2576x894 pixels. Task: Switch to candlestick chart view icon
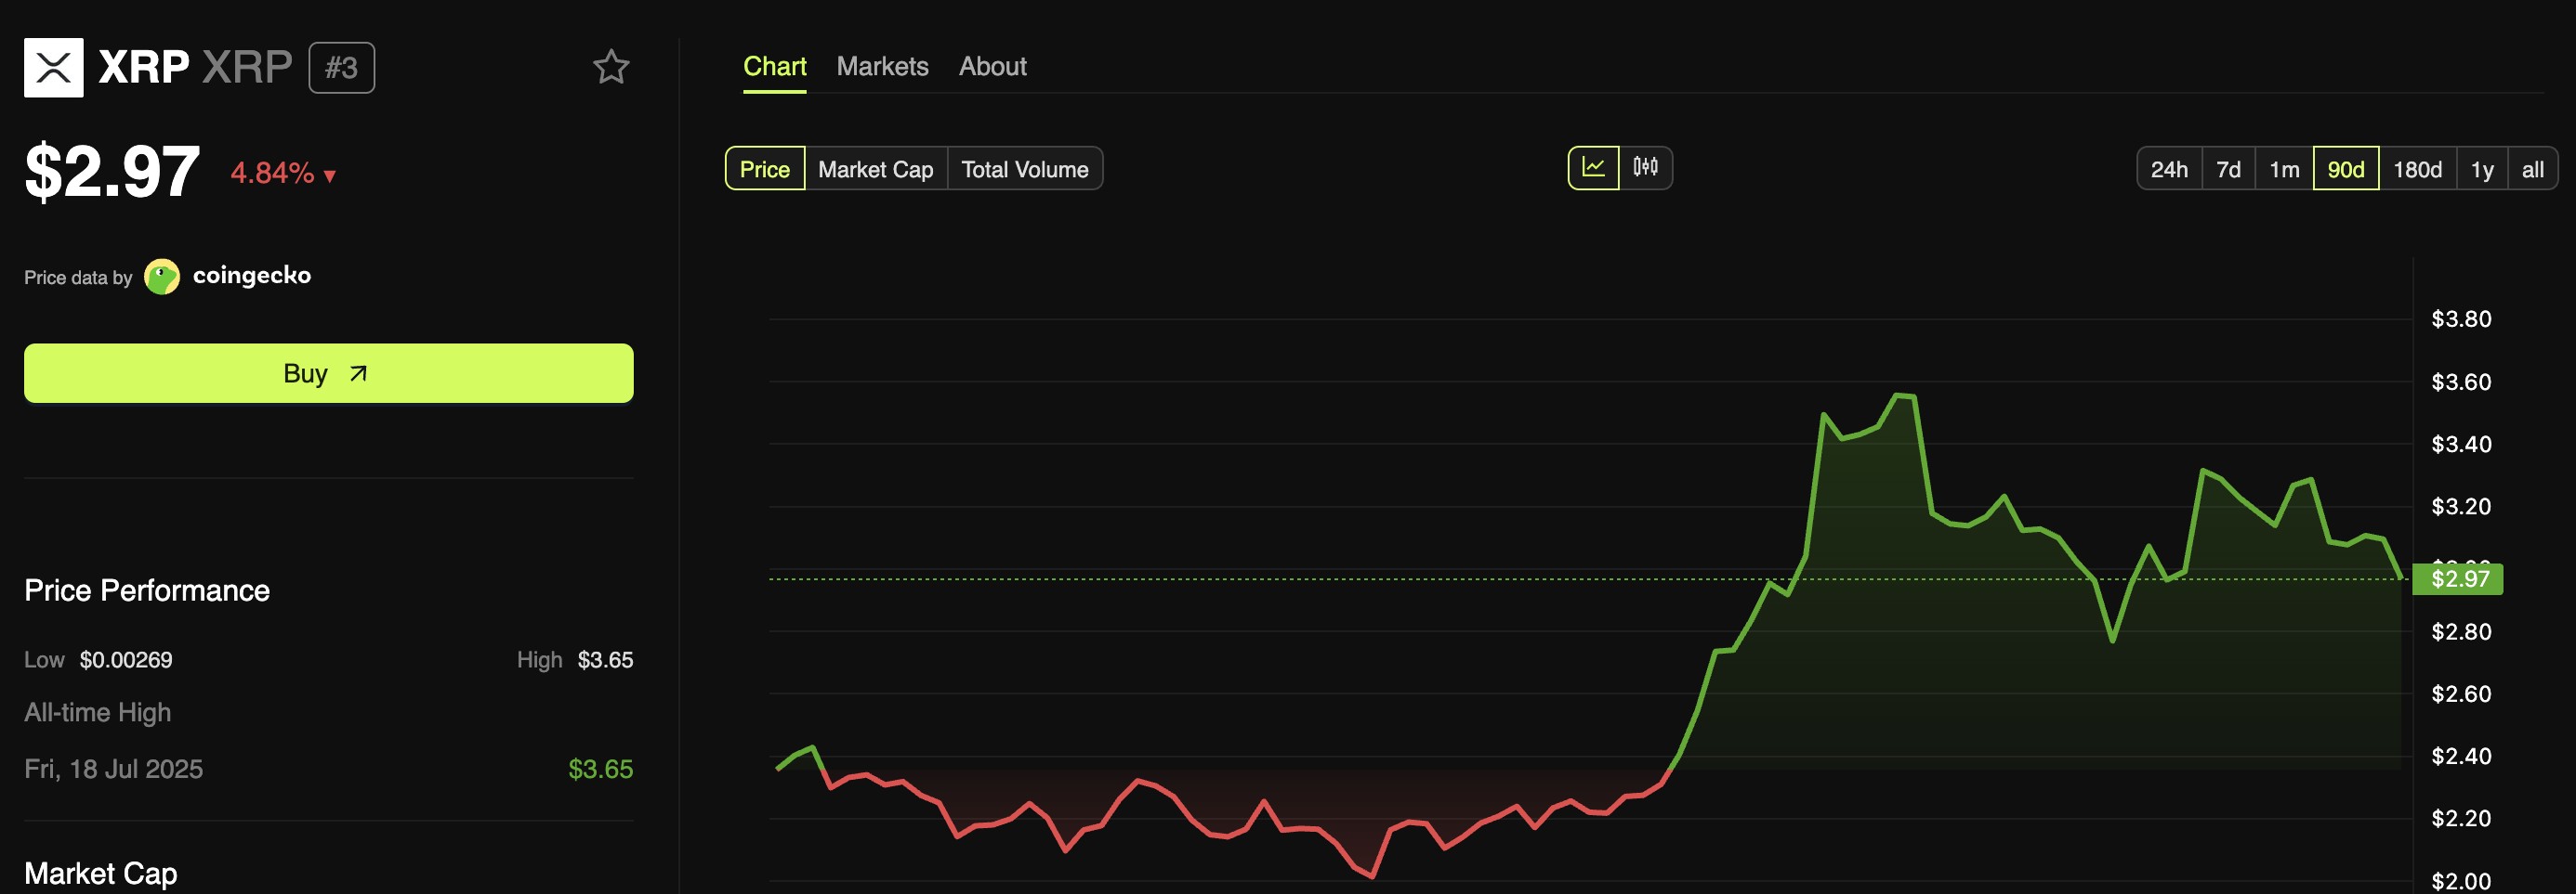[1645, 168]
